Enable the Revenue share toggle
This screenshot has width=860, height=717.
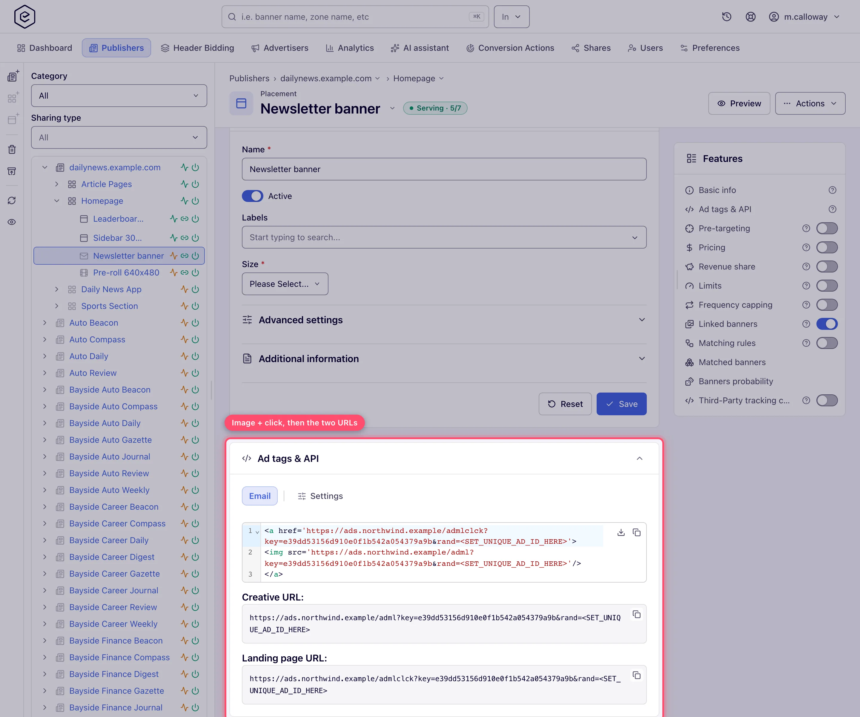click(x=827, y=267)
